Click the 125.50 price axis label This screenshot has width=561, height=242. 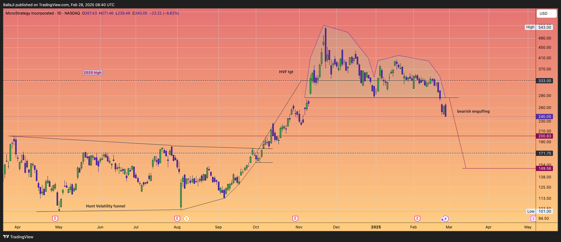(x=545, y=187)
